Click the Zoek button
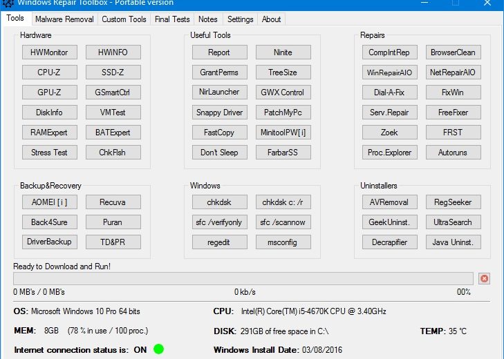Viewport: 504px width, 359px height. [389, 133]
